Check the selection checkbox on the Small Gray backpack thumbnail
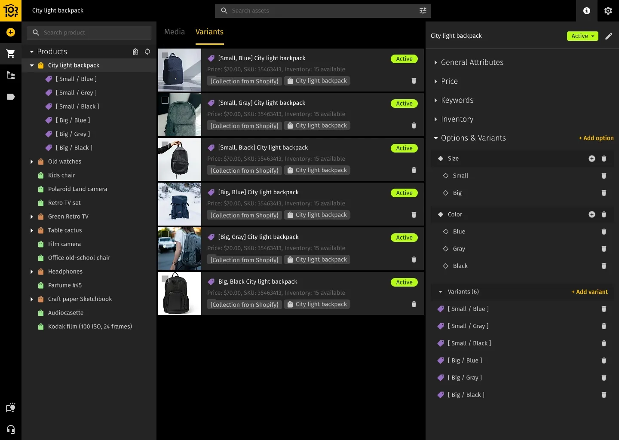The width and height of the screenshot is (619, 440). coord(165,100)
